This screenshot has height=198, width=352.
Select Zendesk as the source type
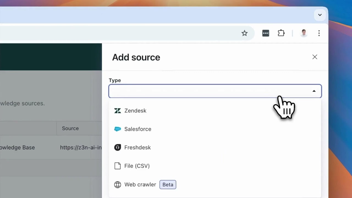215,111
